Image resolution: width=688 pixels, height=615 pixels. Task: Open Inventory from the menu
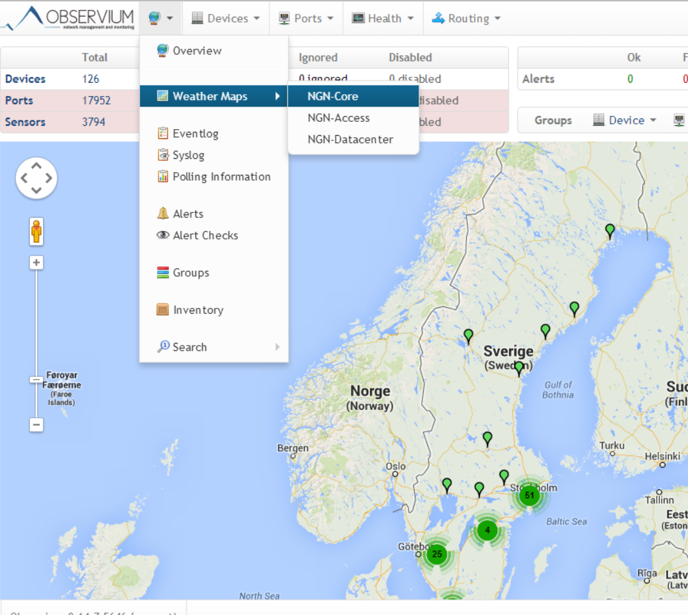214,310
